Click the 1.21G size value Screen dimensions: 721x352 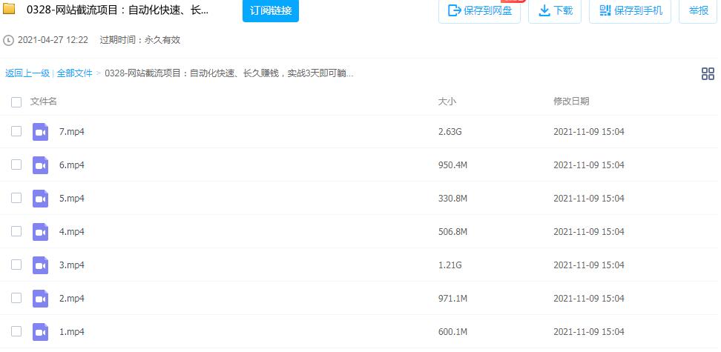click(450, 265)
